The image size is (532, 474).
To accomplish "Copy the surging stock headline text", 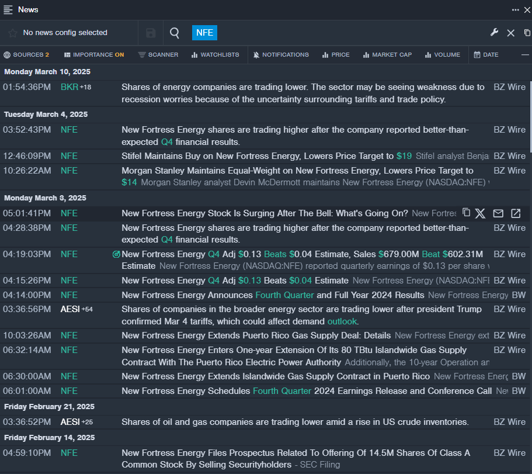I will click(x=466, y=213).
